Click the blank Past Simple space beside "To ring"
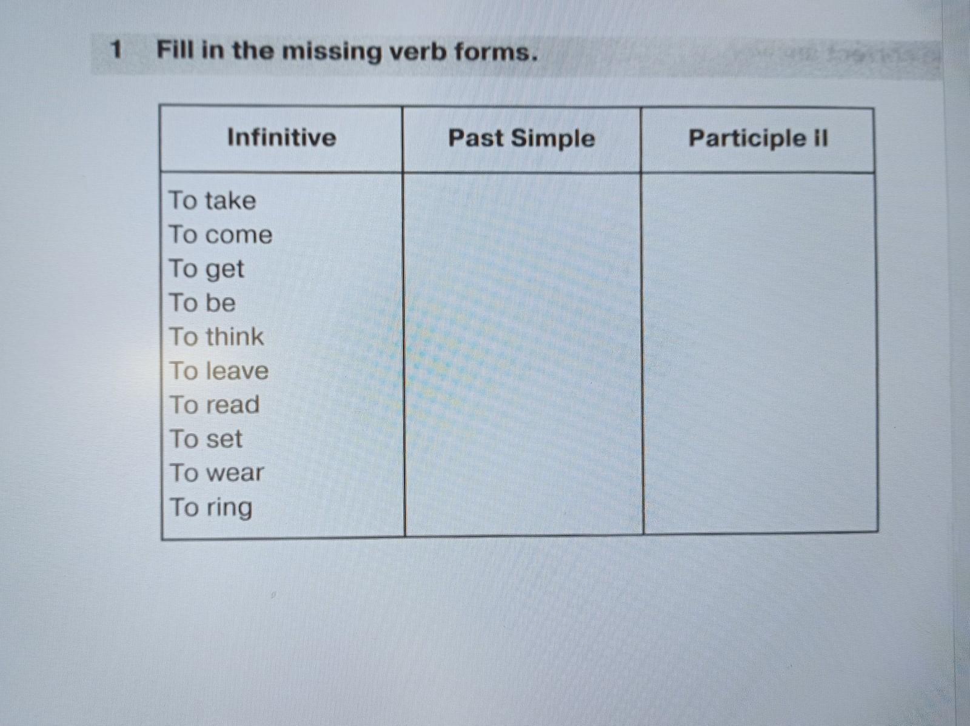Screen dimensions: 970x726 (523, 507)
